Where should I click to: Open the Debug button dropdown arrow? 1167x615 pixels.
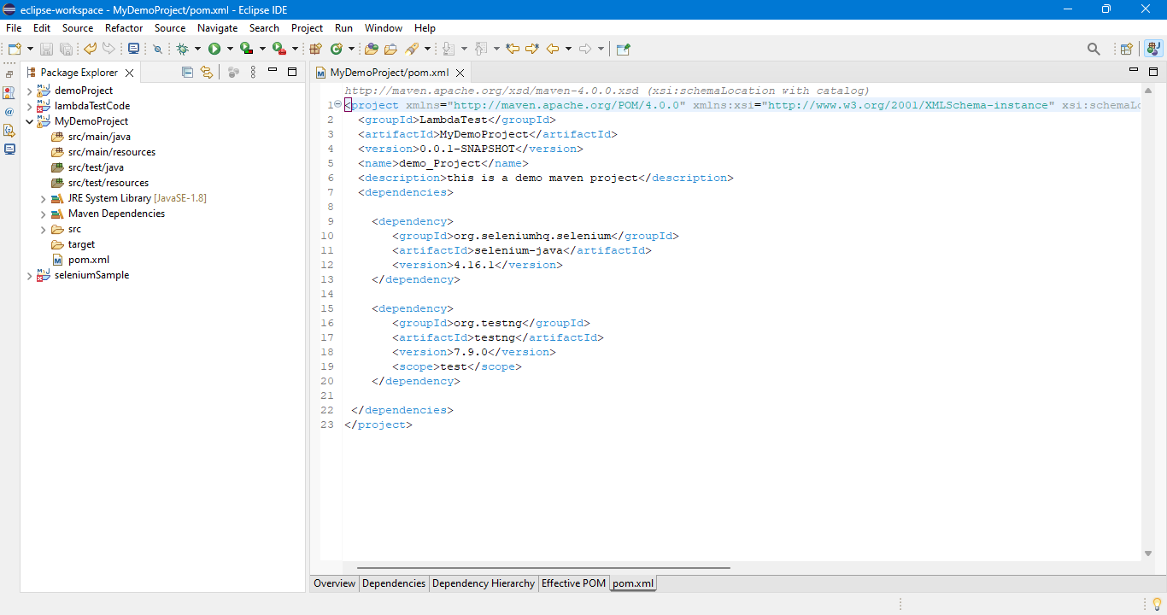coord(197,49)
